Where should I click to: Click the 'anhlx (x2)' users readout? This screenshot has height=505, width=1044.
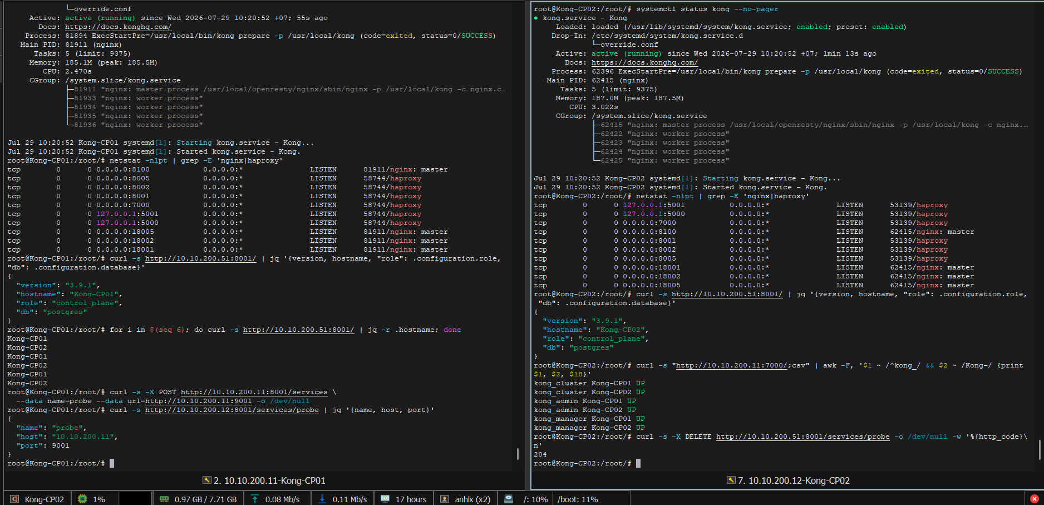[472, 499]
